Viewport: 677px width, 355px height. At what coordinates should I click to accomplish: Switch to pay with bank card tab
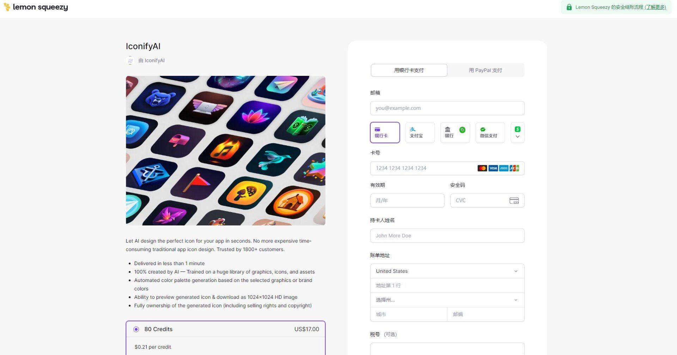coord(409,70)
